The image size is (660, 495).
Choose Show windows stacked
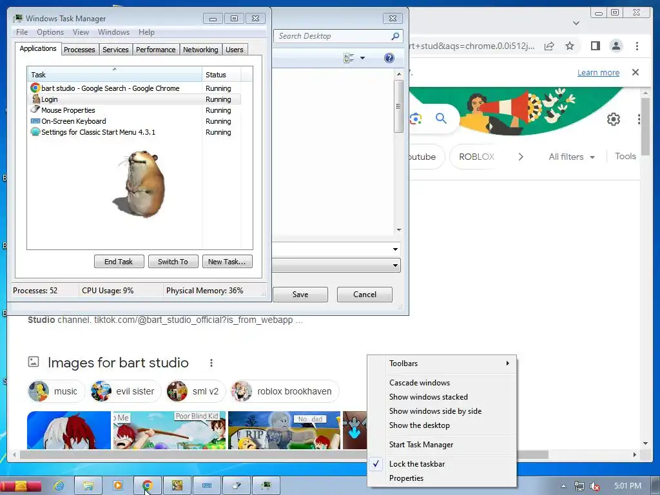coord(442,397)
